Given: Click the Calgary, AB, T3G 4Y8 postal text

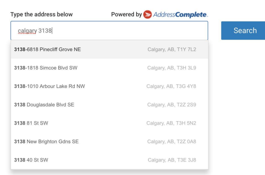Looking at the screenshot, I should [x=171, y=86].
